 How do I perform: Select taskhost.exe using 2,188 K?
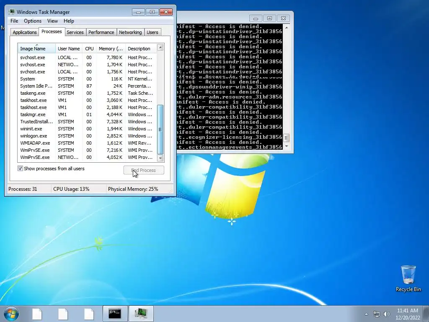[87, 107]
